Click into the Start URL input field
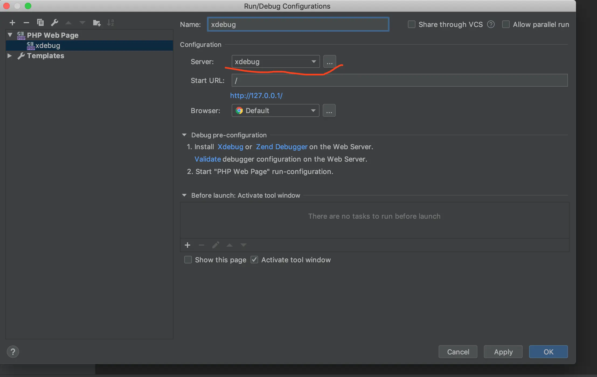597x377 pixels. click(399, 81)
